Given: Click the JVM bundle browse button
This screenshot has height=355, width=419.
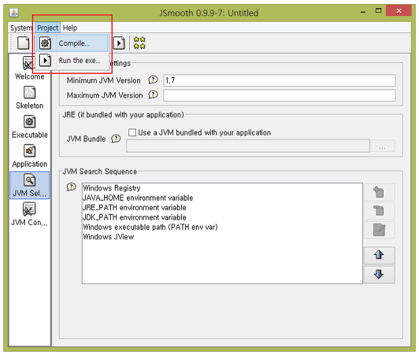Looking at the screenshot, I should click(383, 146).
